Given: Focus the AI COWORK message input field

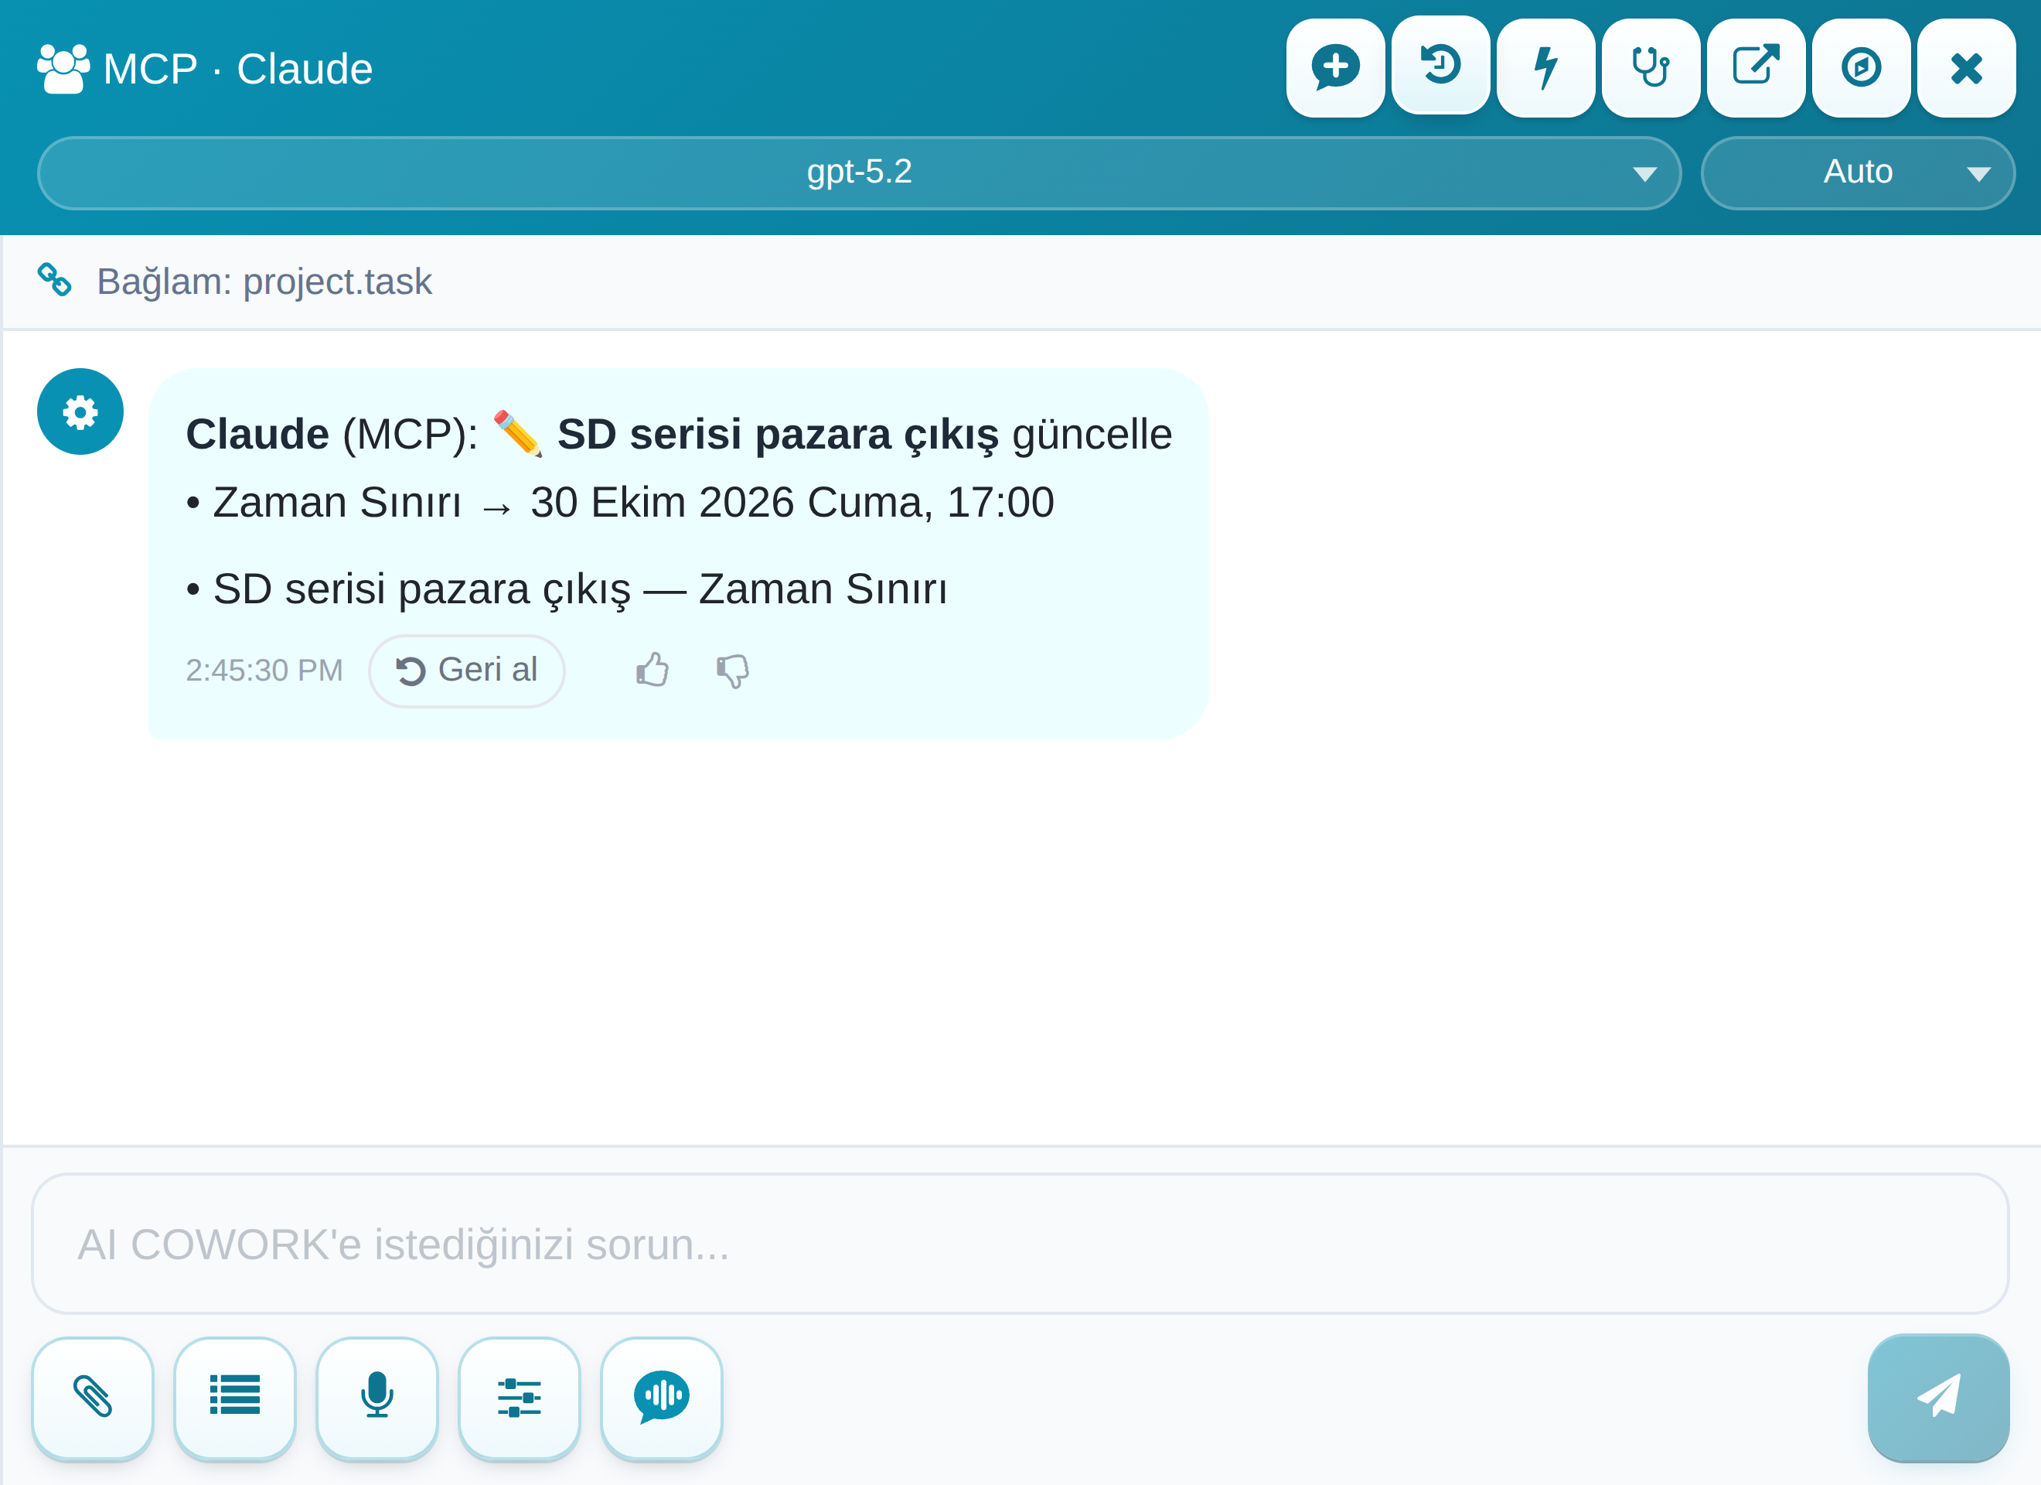Looking at the screenshot, I should pyautogui.click(x=1020, y=1243).
